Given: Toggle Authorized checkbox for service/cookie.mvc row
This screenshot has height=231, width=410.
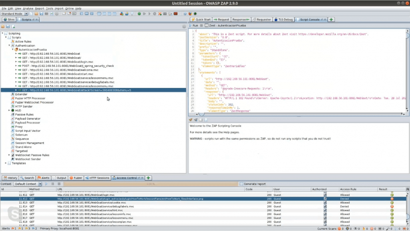Looking at the screenshot, I should (325, 203).
